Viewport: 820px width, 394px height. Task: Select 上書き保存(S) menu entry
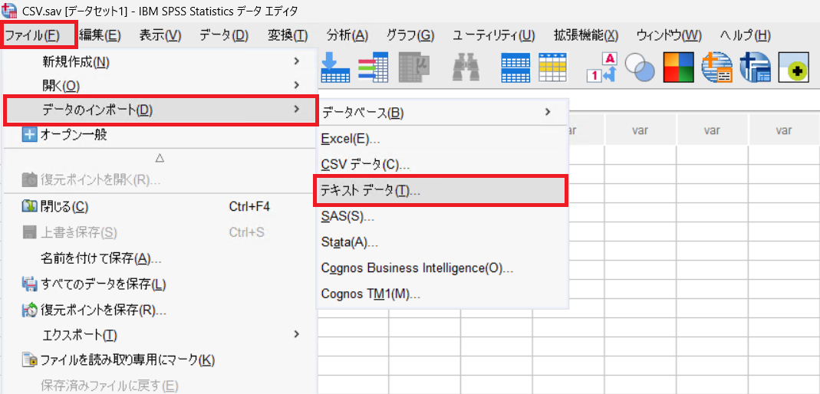coord(159,232)
